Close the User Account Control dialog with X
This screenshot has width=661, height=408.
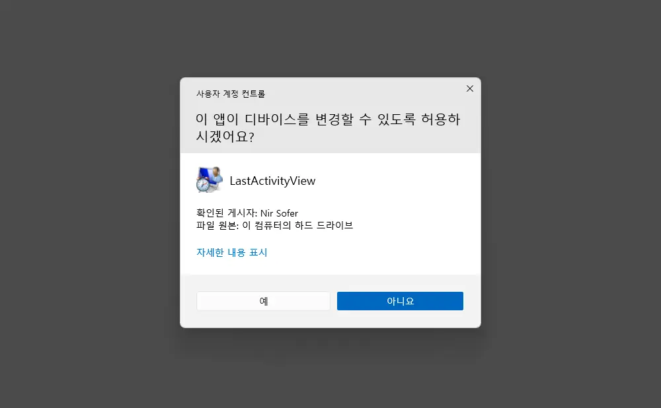click(x=469, y=88)
